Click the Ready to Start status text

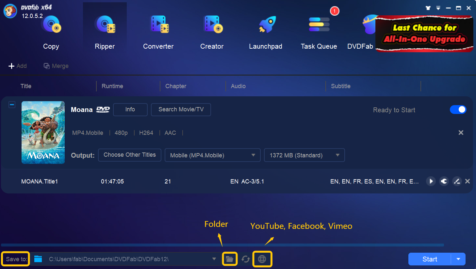(394, 110)
